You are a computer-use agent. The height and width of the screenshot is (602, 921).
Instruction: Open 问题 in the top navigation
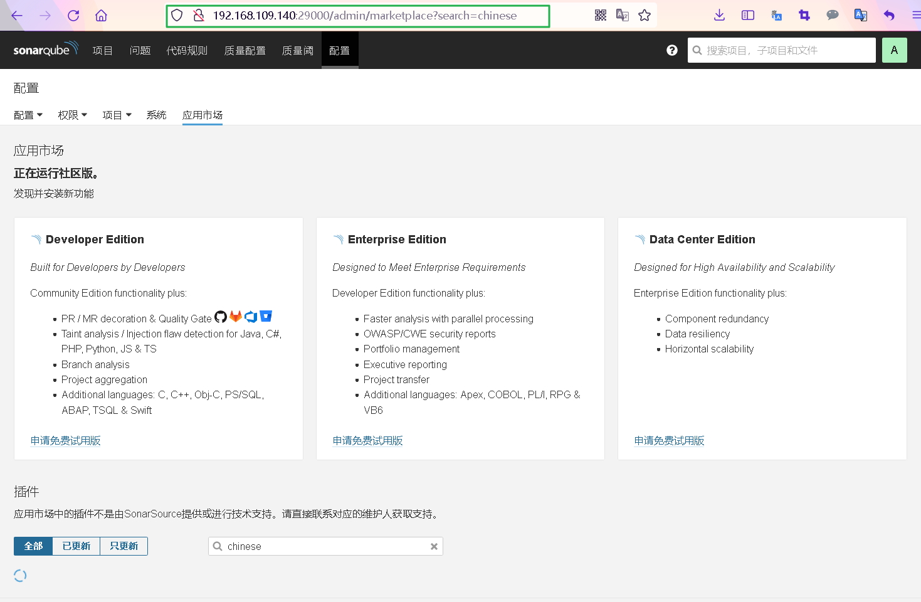(x=140, y=51)
